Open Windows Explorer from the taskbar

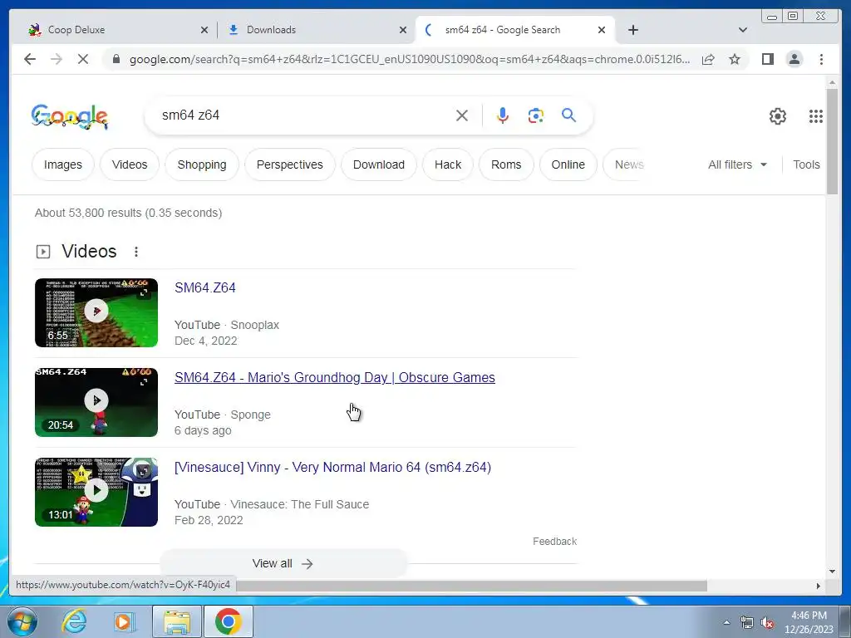click(x=177, y=621)
